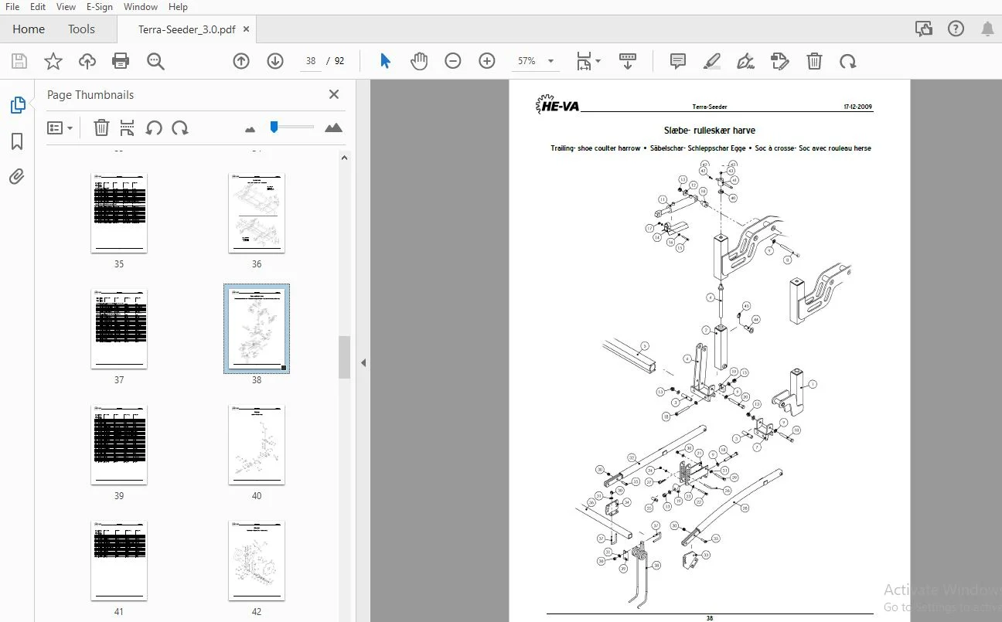Open the Help question mark icon
Image resolution: width=1002 pixels, height=622 pixels.
(956, 29)
